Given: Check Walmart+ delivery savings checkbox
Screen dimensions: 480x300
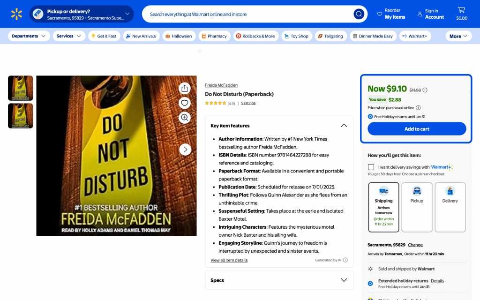Looking at the screenshot, I should [x=371, y=167].
